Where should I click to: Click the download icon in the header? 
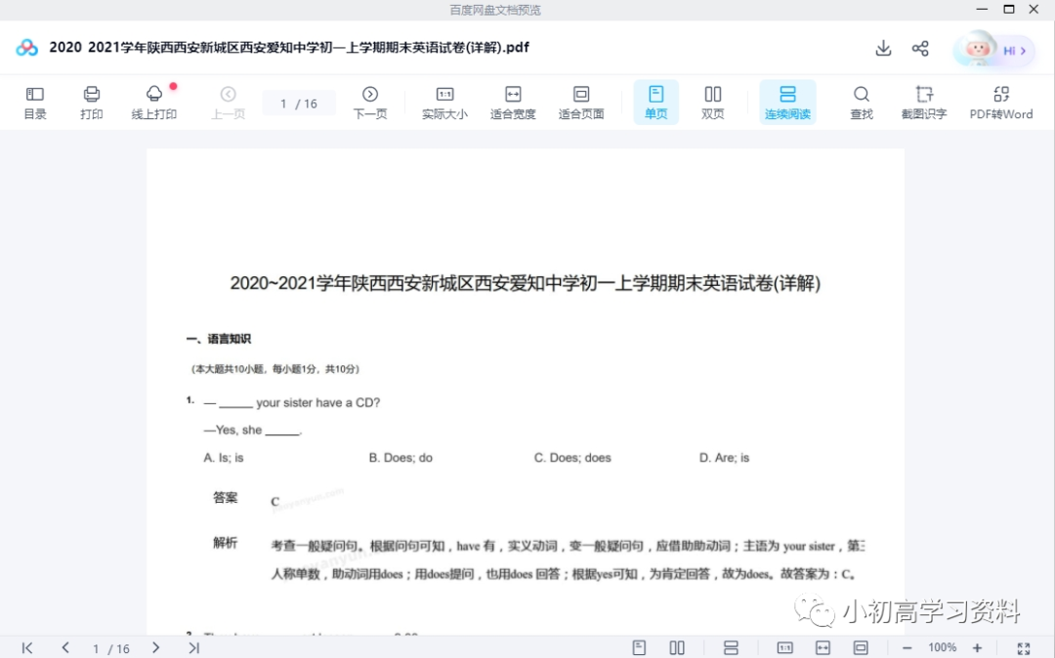883,49
